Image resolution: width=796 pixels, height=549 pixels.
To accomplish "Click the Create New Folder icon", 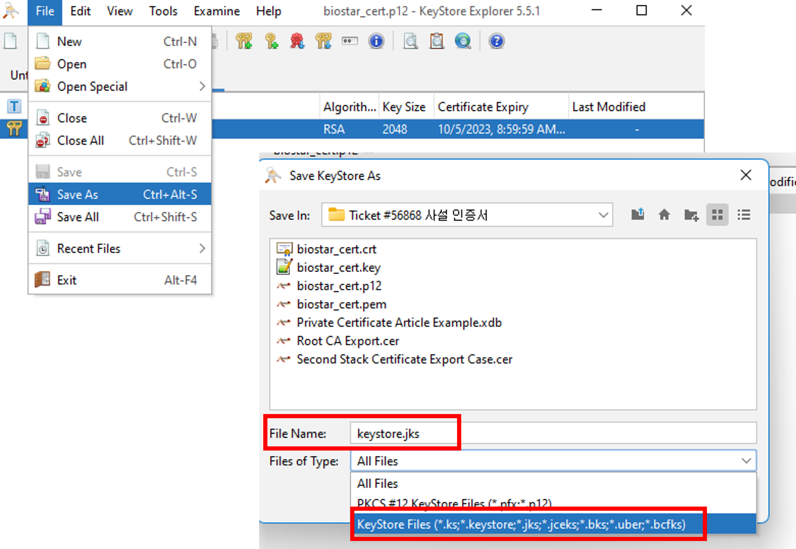I will [691, 215].
